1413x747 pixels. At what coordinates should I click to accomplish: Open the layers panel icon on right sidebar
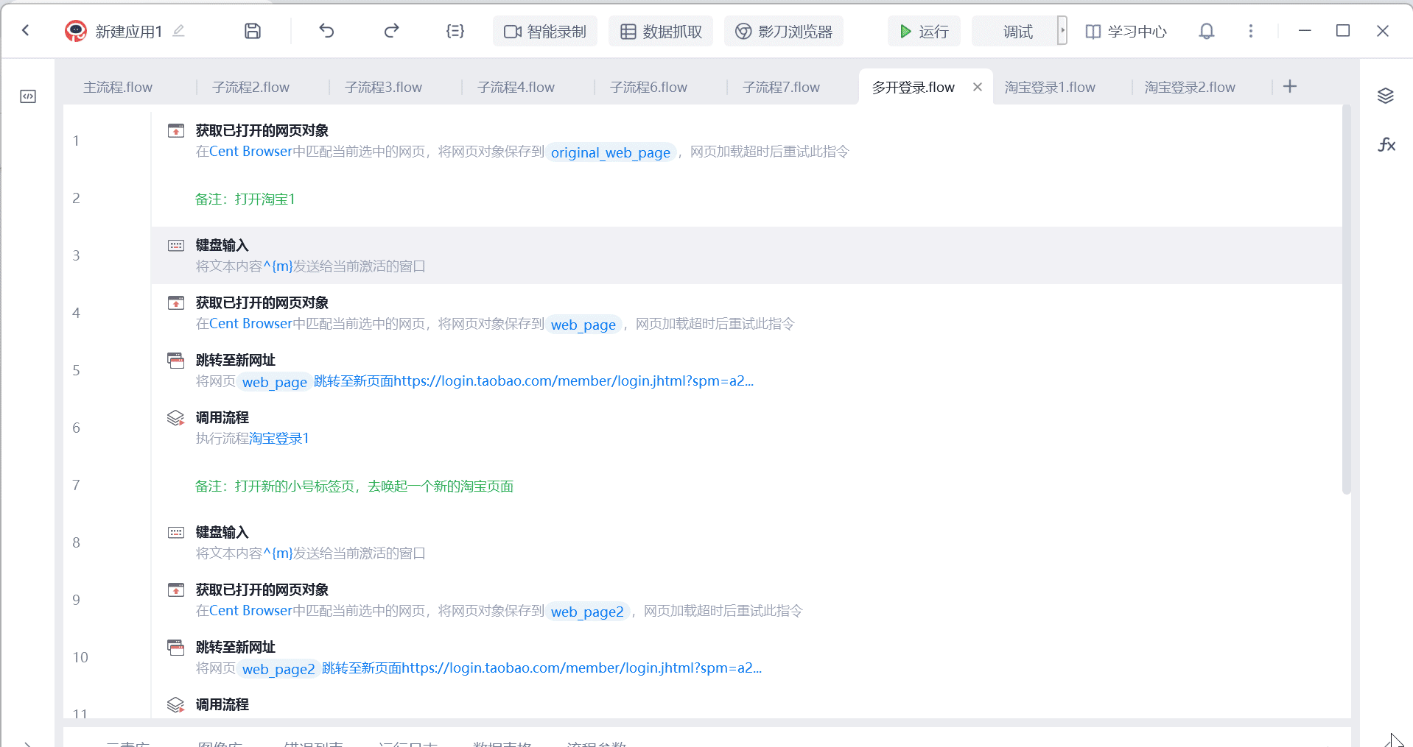point(1386,96)
